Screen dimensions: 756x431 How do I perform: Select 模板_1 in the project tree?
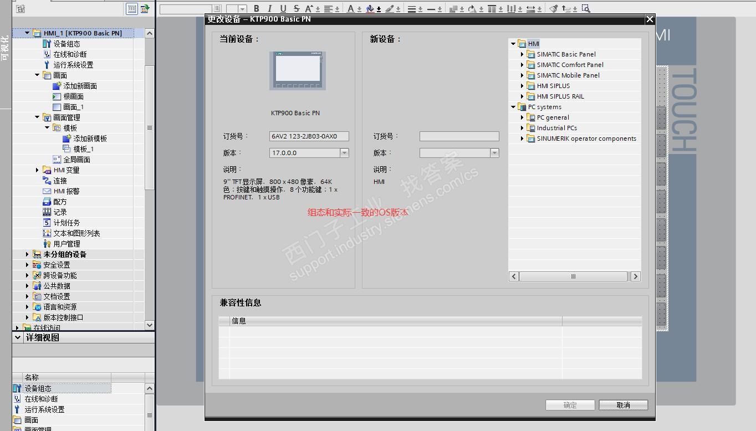pos(83,149)
